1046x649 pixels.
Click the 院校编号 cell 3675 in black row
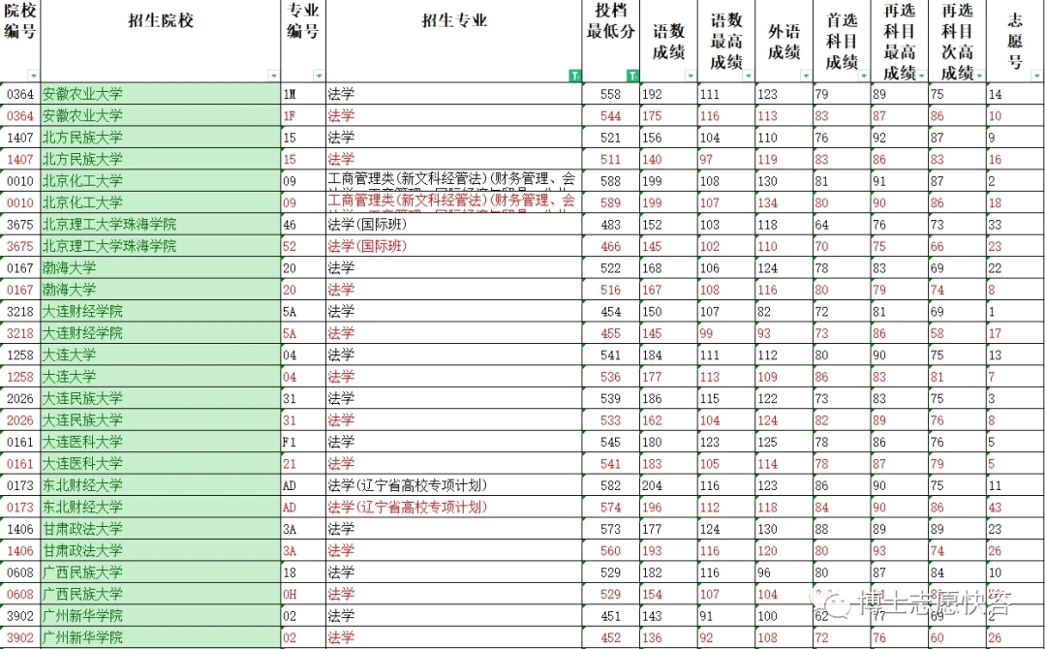20,225
